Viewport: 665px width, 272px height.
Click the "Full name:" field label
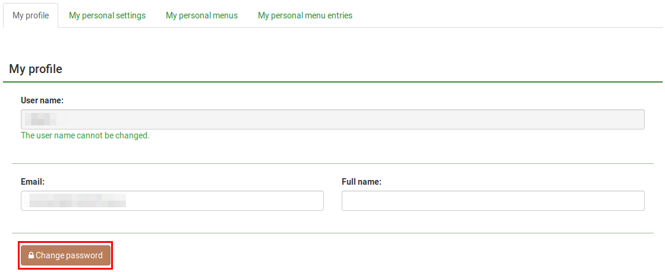pyautogui.click(x=361, y=182)
